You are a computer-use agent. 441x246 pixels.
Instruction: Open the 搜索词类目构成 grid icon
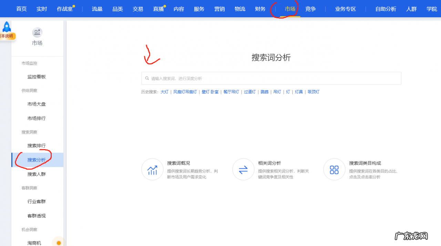[x=334, y=169]
